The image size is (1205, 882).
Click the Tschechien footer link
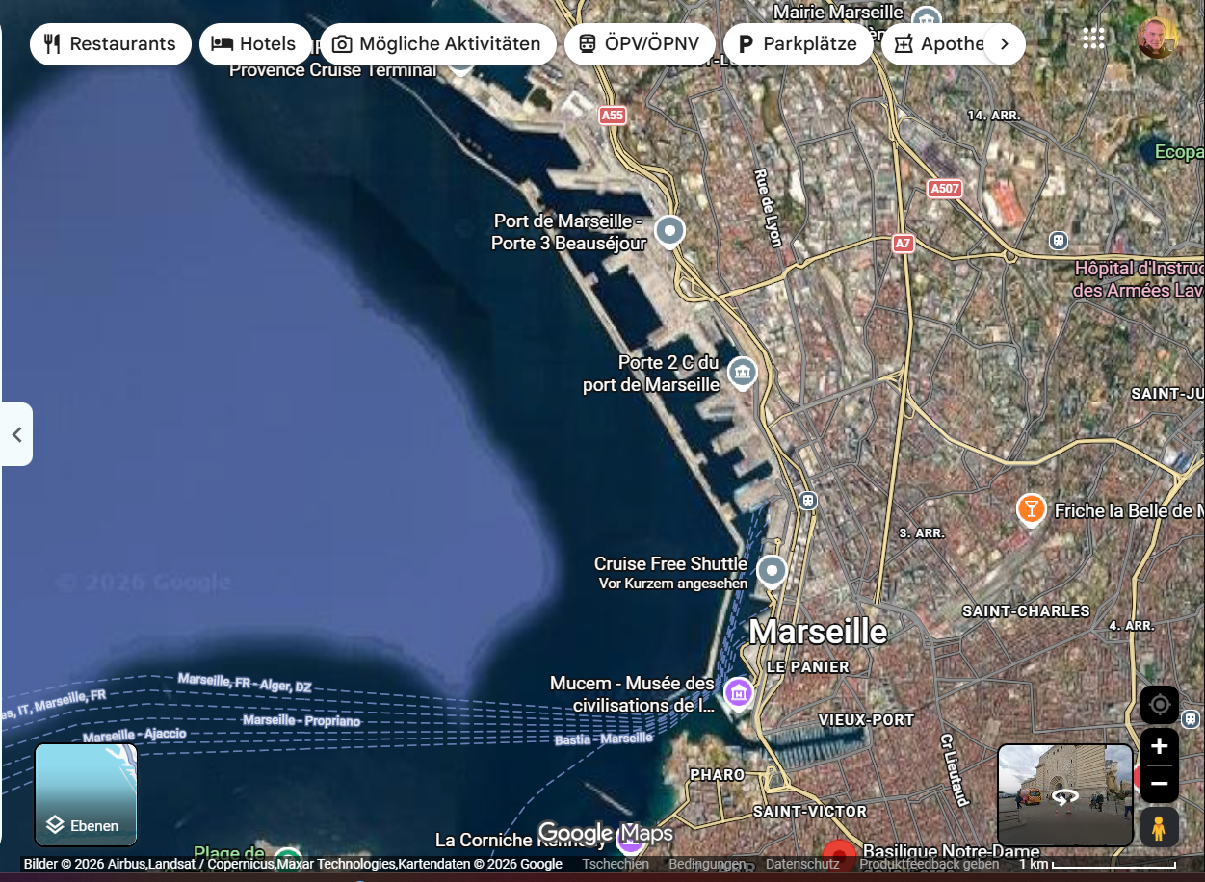pyautogui.click(x=616, y=864)
